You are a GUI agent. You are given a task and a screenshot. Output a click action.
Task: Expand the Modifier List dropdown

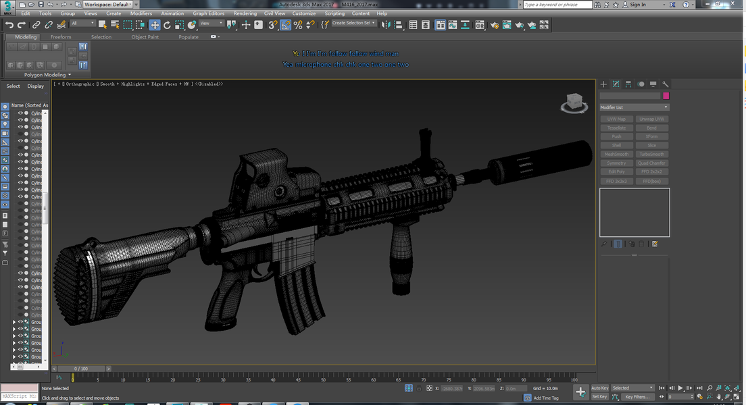[x=635, y=107]
